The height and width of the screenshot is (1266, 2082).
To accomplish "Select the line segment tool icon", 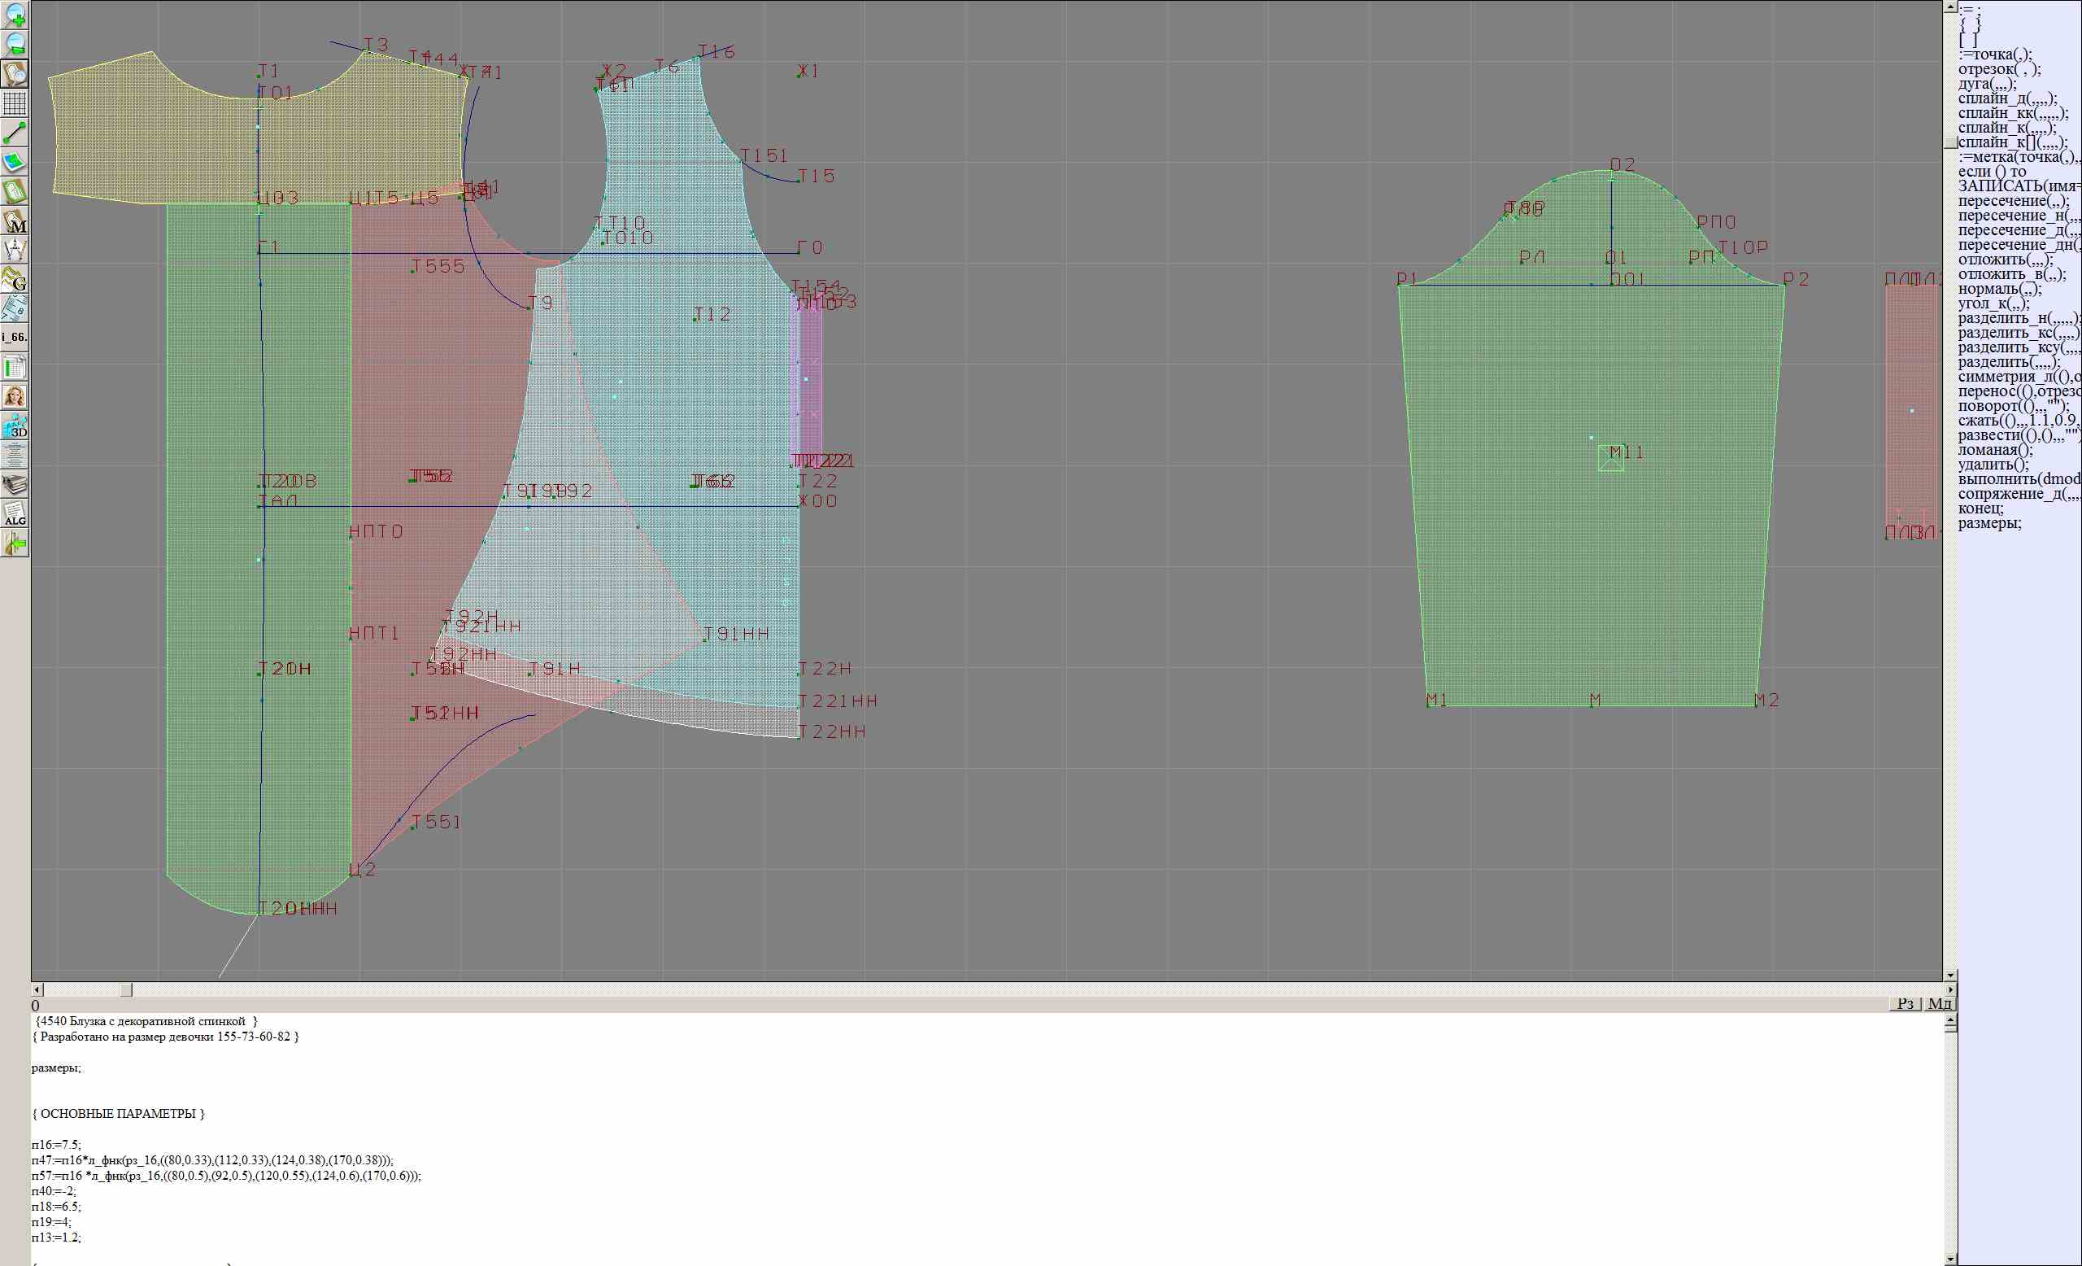I will point(15,133).
